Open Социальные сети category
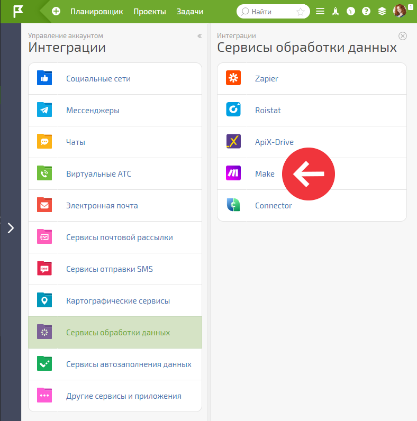417x421 pixels. click(x=115, y=79)
